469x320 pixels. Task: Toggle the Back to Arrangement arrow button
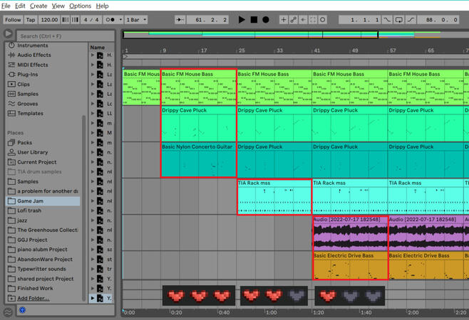coord(303,20)
